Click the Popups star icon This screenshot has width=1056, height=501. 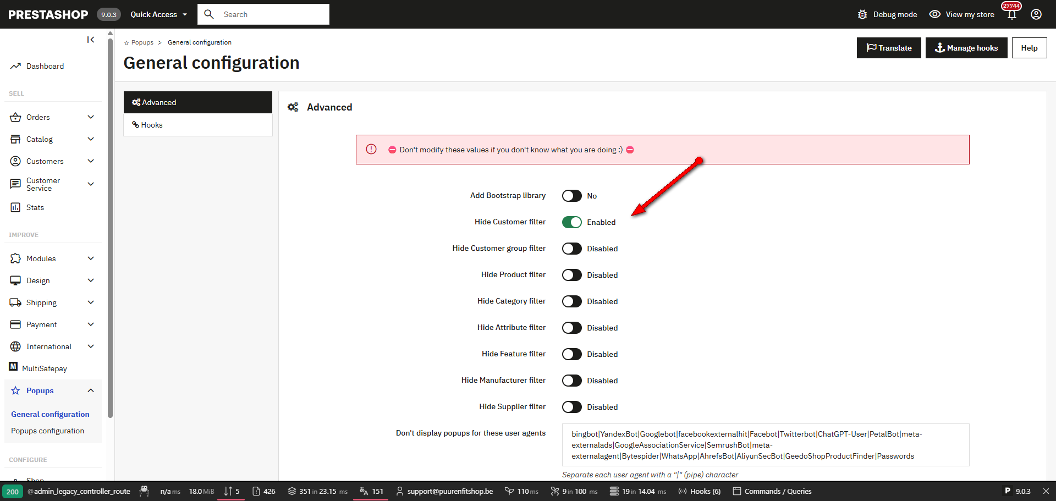[15, 390]
